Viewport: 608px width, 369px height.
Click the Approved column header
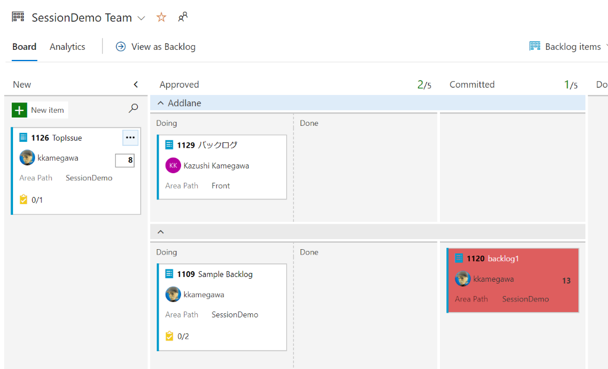[179, 84]
